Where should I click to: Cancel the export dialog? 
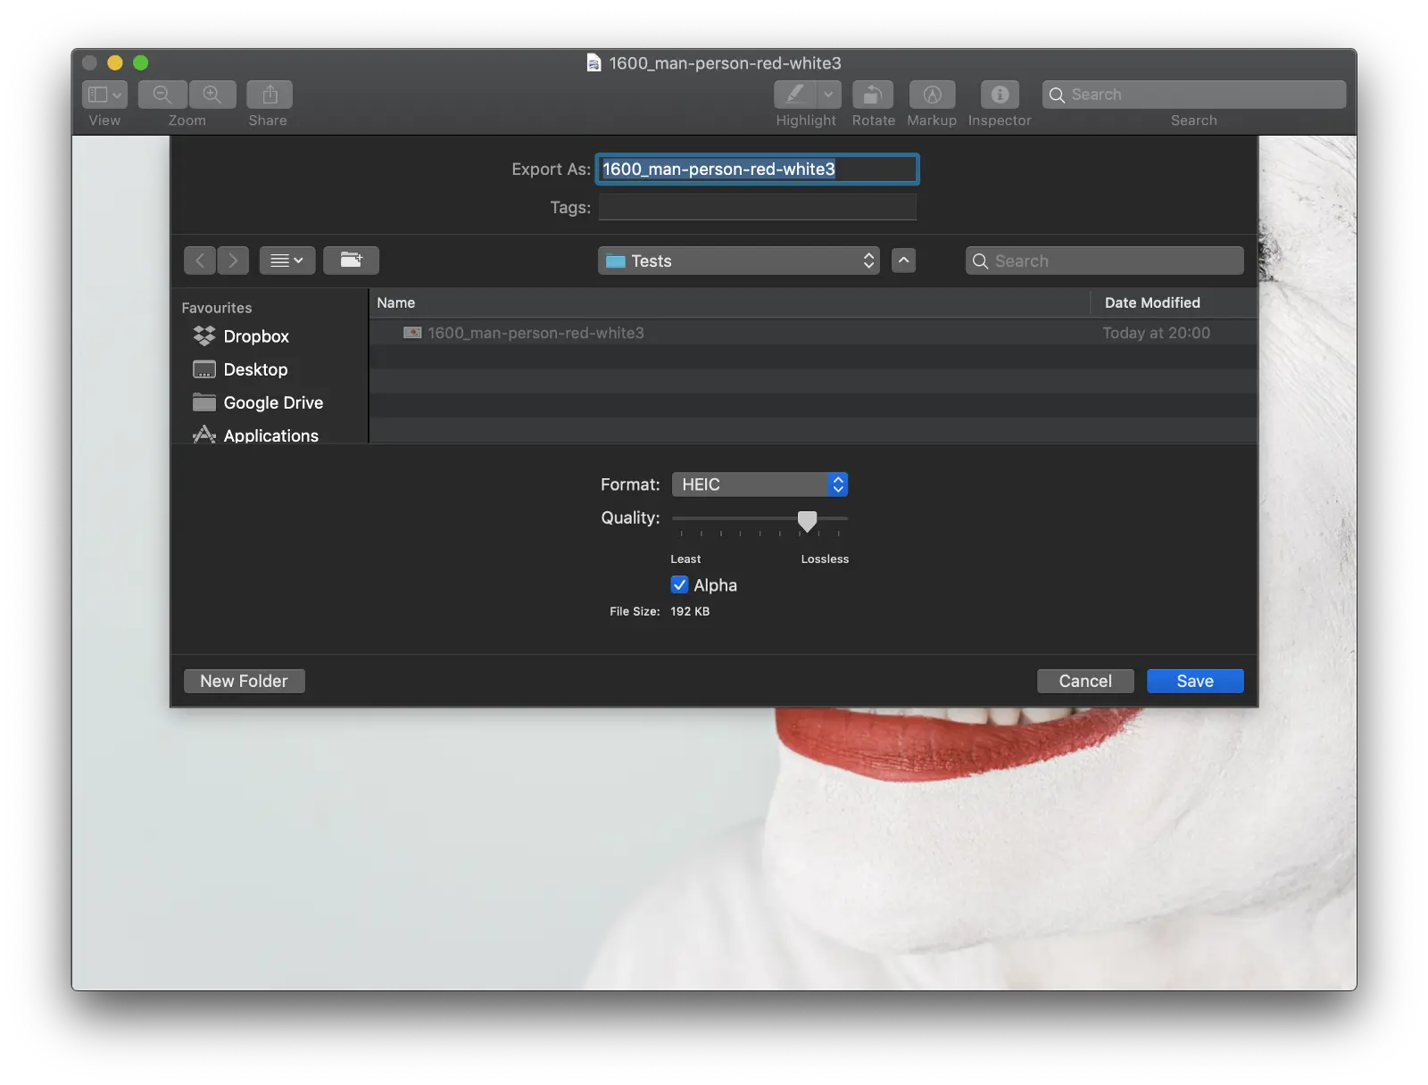(x=1085, y=681)
